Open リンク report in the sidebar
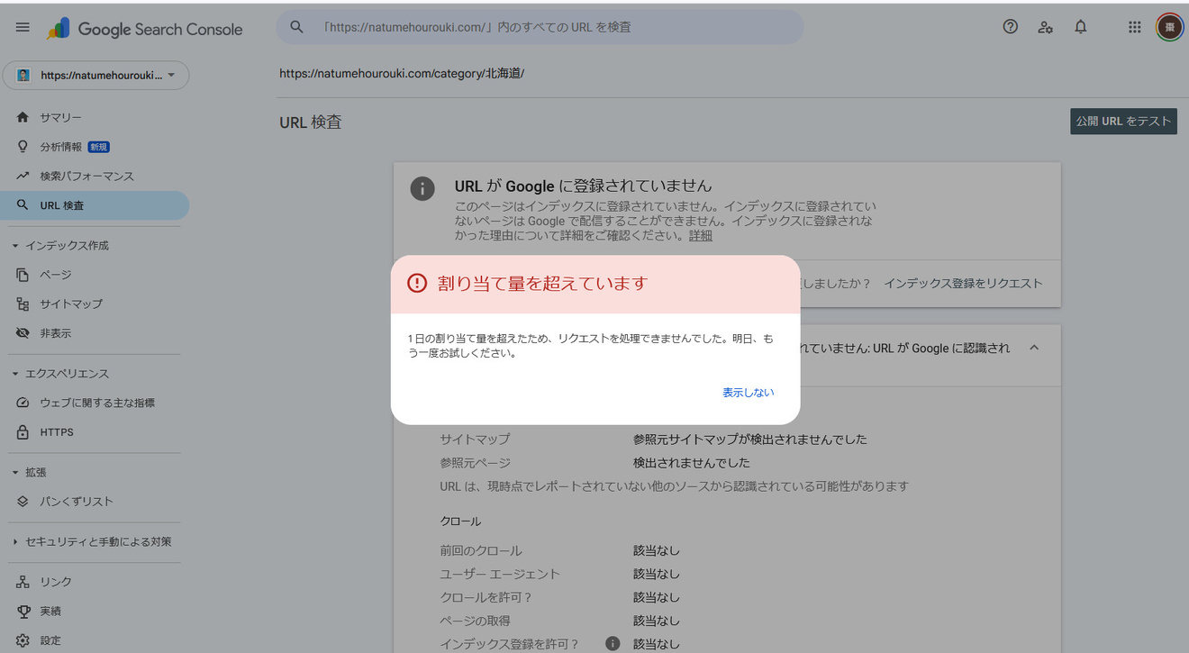 coord(56,582)
